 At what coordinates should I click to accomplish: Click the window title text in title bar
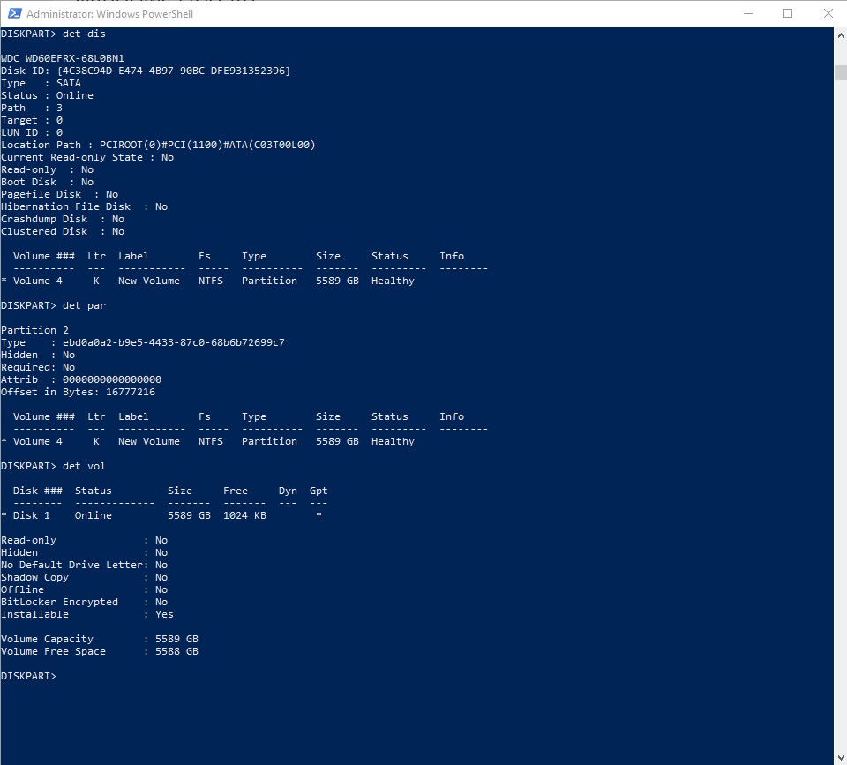[x=109, y=14]
